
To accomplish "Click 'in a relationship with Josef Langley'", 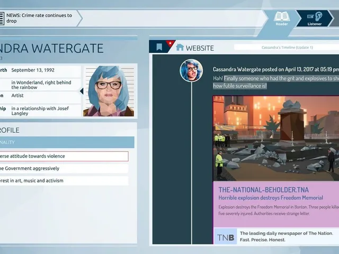I will point(40,111).
